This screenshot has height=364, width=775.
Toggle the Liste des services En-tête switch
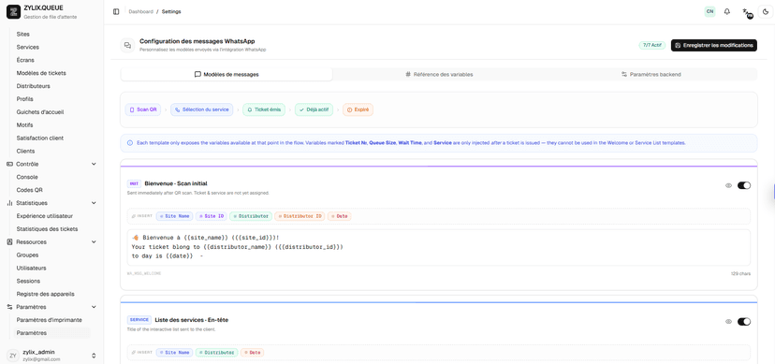point(744,322)
